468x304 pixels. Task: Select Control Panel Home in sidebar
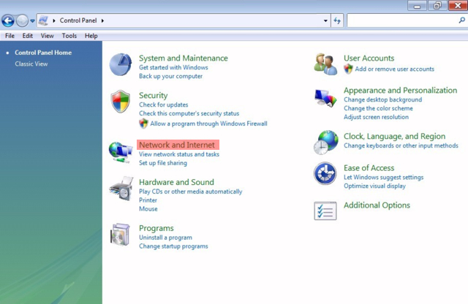tap(43, 53)
